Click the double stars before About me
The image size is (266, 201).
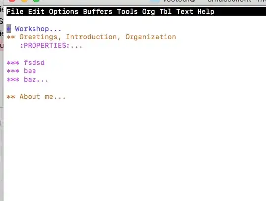click(11, 97)
